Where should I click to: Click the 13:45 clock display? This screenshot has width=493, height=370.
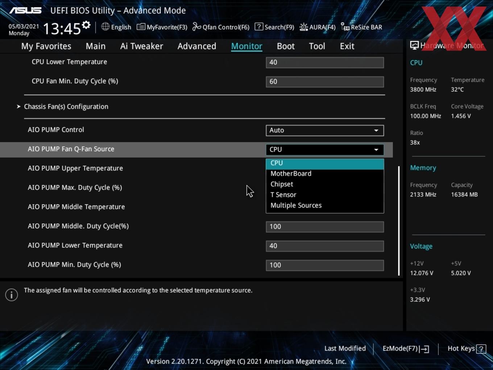click(62, 29)
